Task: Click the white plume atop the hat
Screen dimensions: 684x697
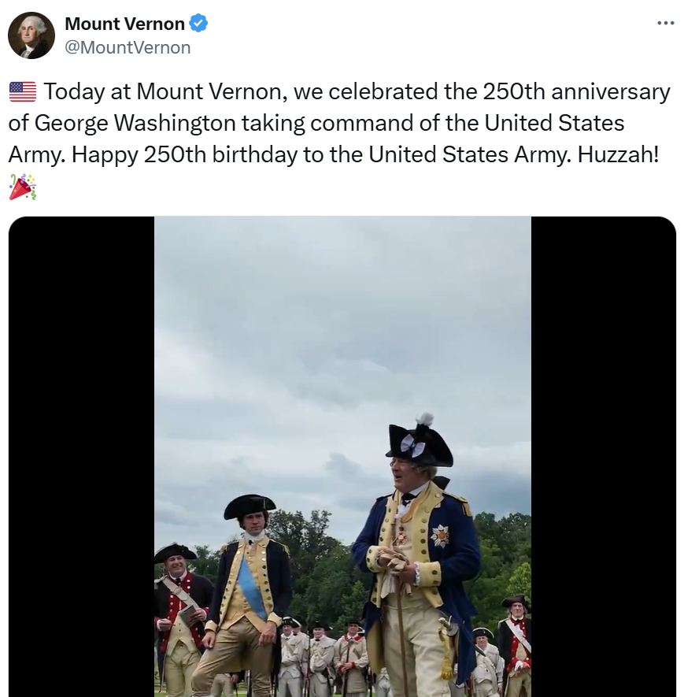Action: 424,420
